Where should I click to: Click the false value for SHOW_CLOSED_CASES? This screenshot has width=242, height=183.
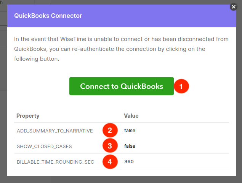click(130, 146)
